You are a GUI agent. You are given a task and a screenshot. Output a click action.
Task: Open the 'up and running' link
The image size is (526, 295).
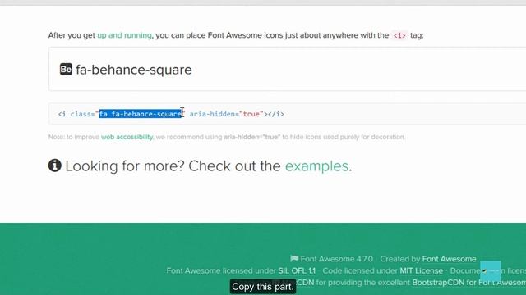coord(124,35)
